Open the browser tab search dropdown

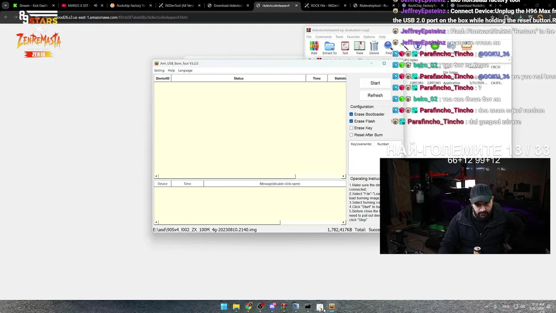(x=5, y=6)
